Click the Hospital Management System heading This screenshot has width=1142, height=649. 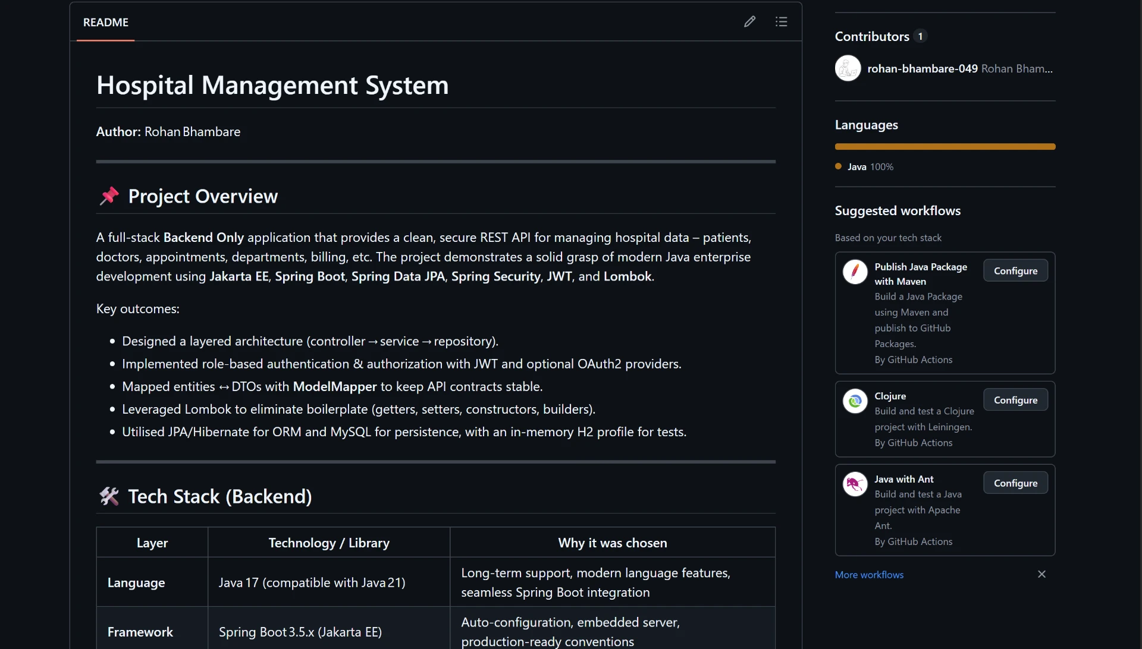coord(272,85)
